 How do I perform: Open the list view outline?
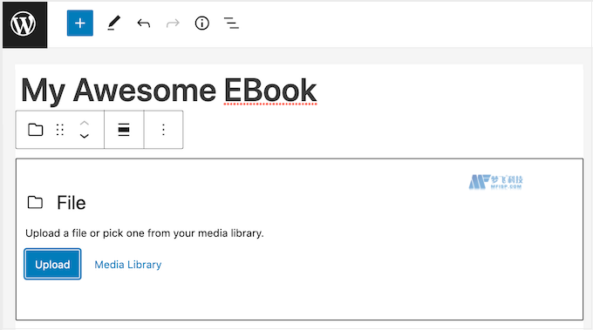coord(231,23)
